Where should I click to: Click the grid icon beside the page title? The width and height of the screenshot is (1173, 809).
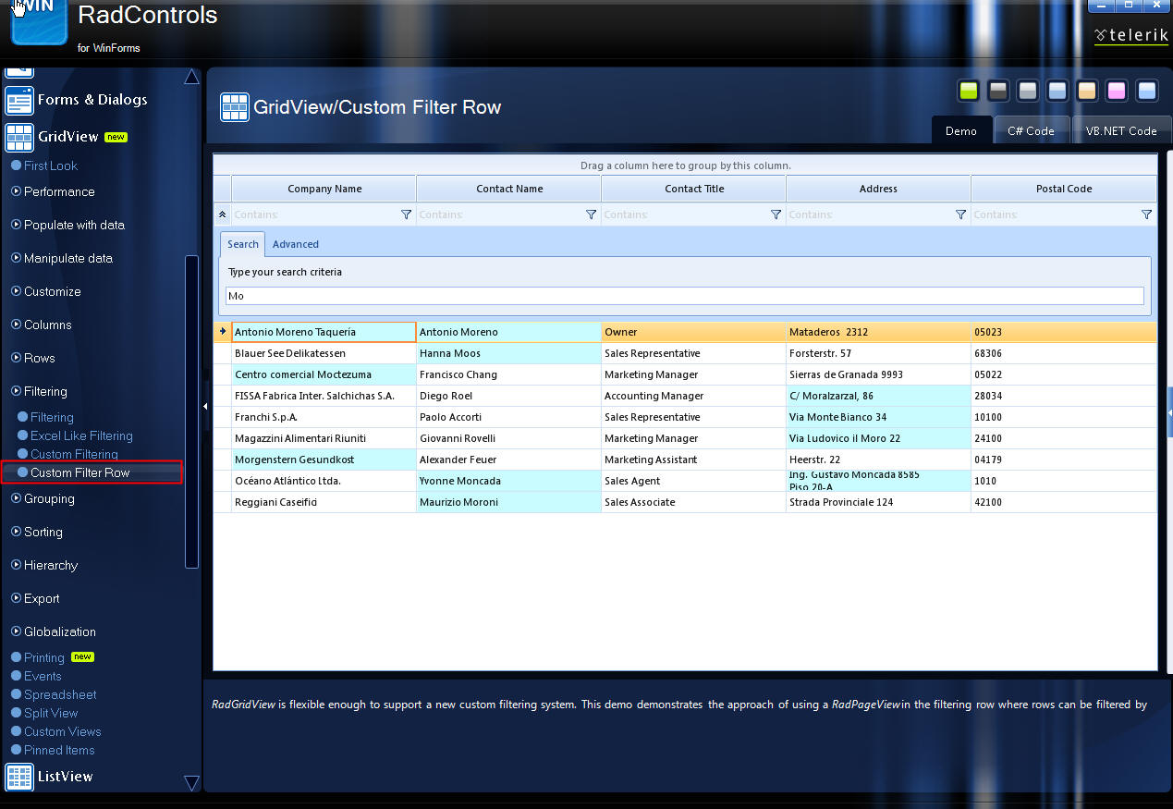coord(235,107)
